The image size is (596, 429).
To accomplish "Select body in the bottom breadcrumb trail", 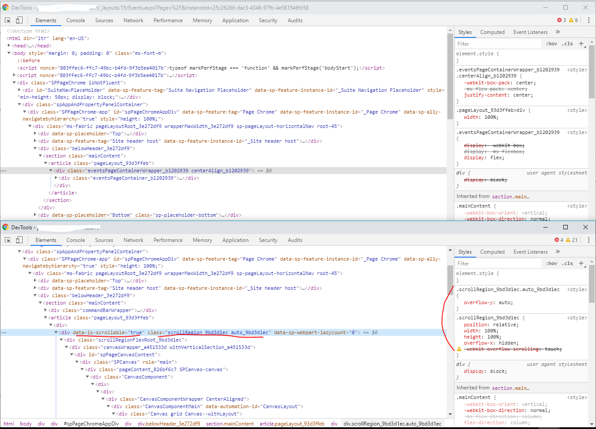I will (x=26, y=423).
